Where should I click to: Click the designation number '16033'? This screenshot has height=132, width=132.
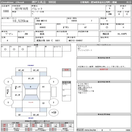(x=74, y=21)
